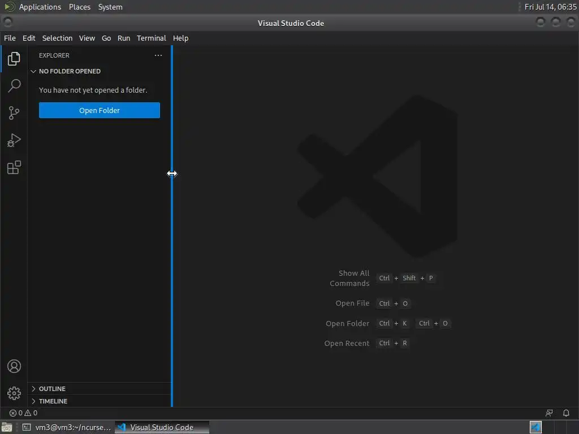Click the Shift keycap in Show All Commands

pos(409,278)
